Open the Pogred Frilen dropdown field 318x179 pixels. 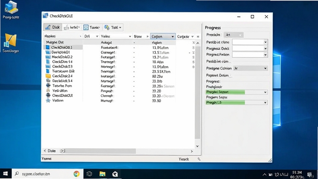(250, 54)
